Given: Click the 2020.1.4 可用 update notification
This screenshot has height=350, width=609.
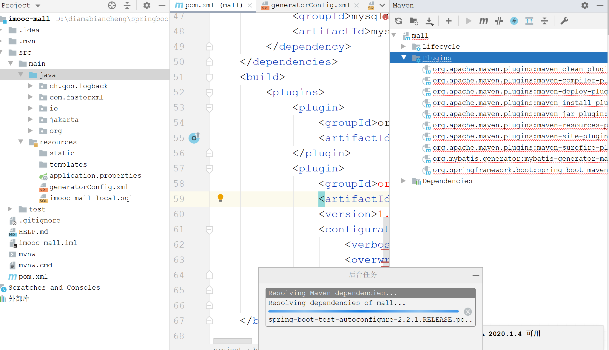Looking at the screenshot, I should click(514, 334).
